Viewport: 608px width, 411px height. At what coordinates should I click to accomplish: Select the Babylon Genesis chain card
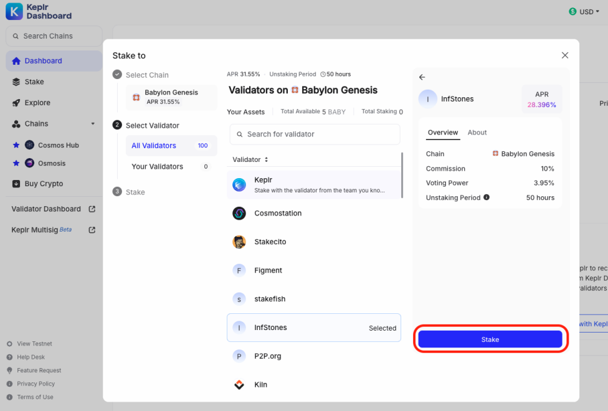click(x=171, y=97)
